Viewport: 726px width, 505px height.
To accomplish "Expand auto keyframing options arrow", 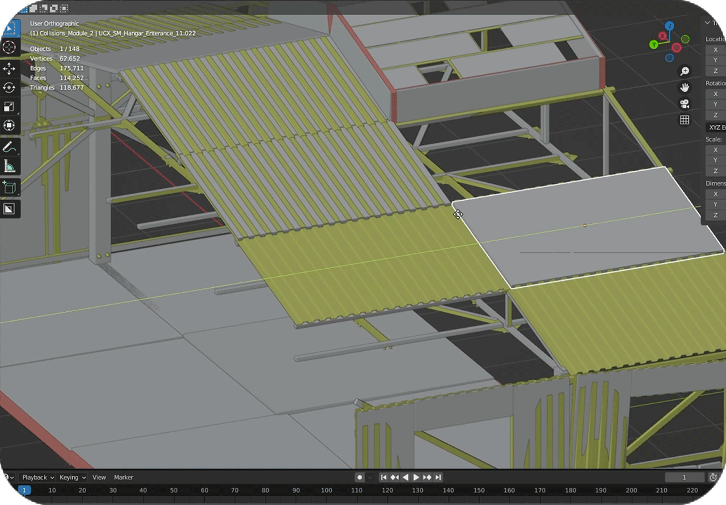I will (x=371, y=477).
